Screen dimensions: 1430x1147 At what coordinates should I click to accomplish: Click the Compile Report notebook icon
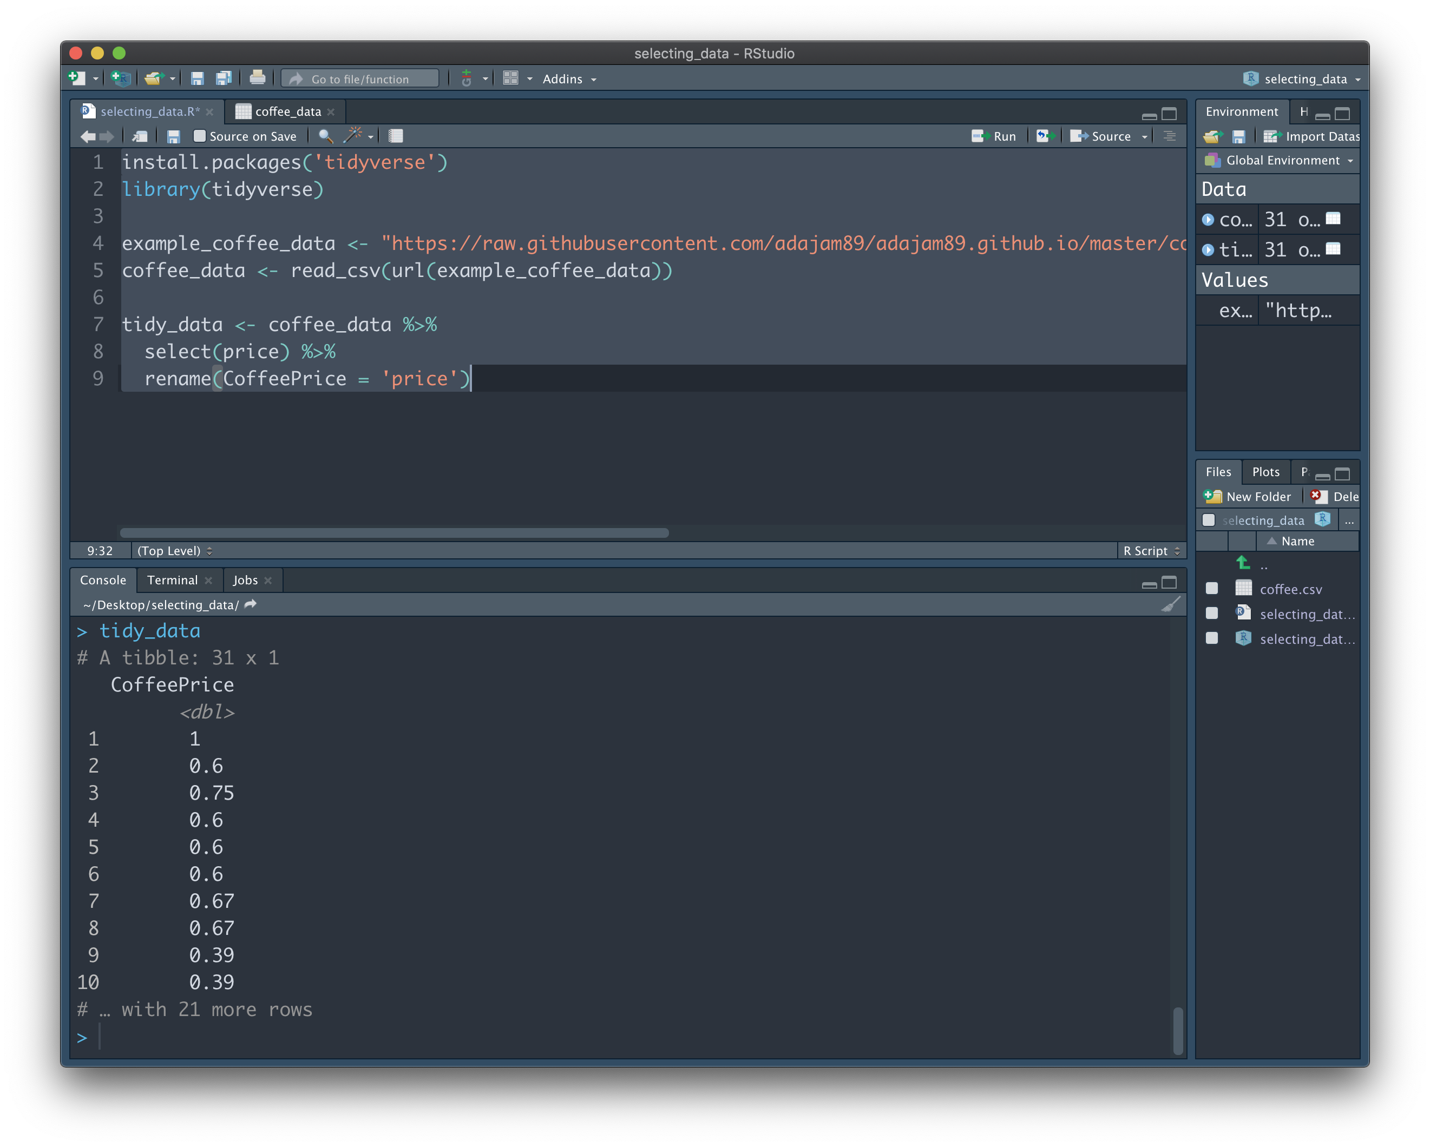[x=396, y=136]
